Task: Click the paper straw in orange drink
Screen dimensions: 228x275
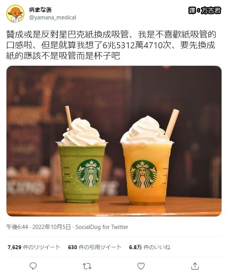Action: [172, 124]
